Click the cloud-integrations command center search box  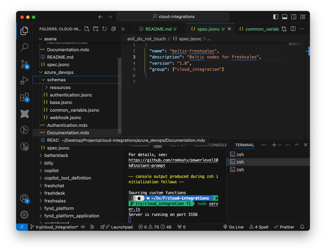tap(173, 17)
